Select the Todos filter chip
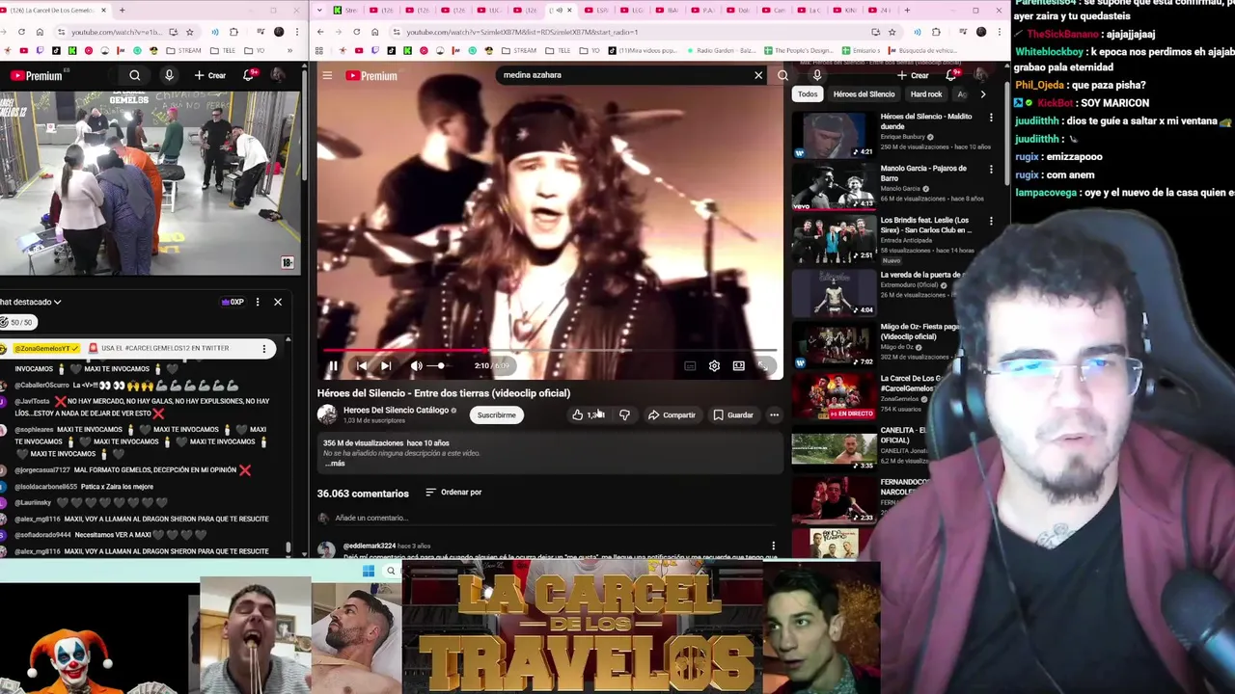The image size is (1235, 694). [x=808, y=94]
